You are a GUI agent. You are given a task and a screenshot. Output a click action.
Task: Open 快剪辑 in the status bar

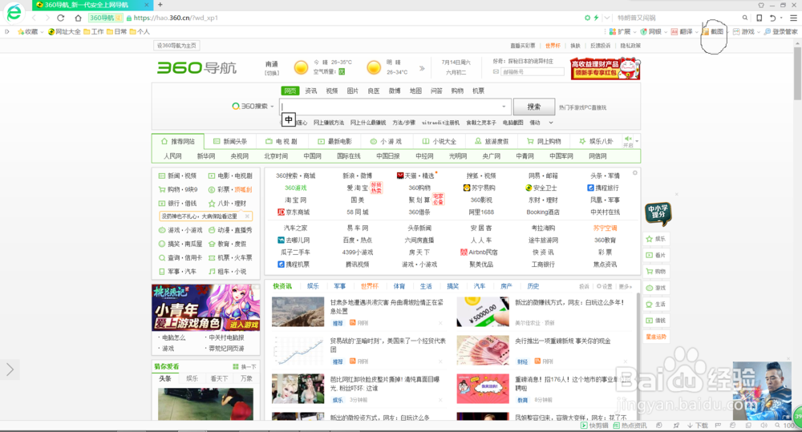[x=594, y=426]
